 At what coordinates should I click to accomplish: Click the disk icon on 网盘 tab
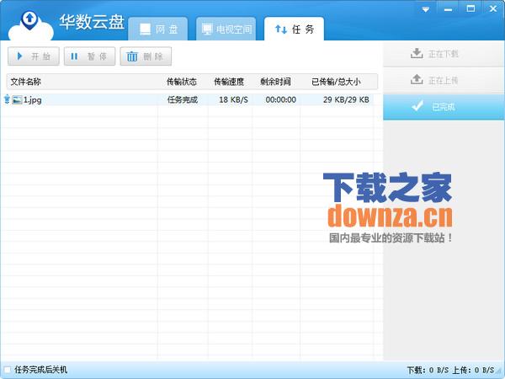tap(145, 29)
